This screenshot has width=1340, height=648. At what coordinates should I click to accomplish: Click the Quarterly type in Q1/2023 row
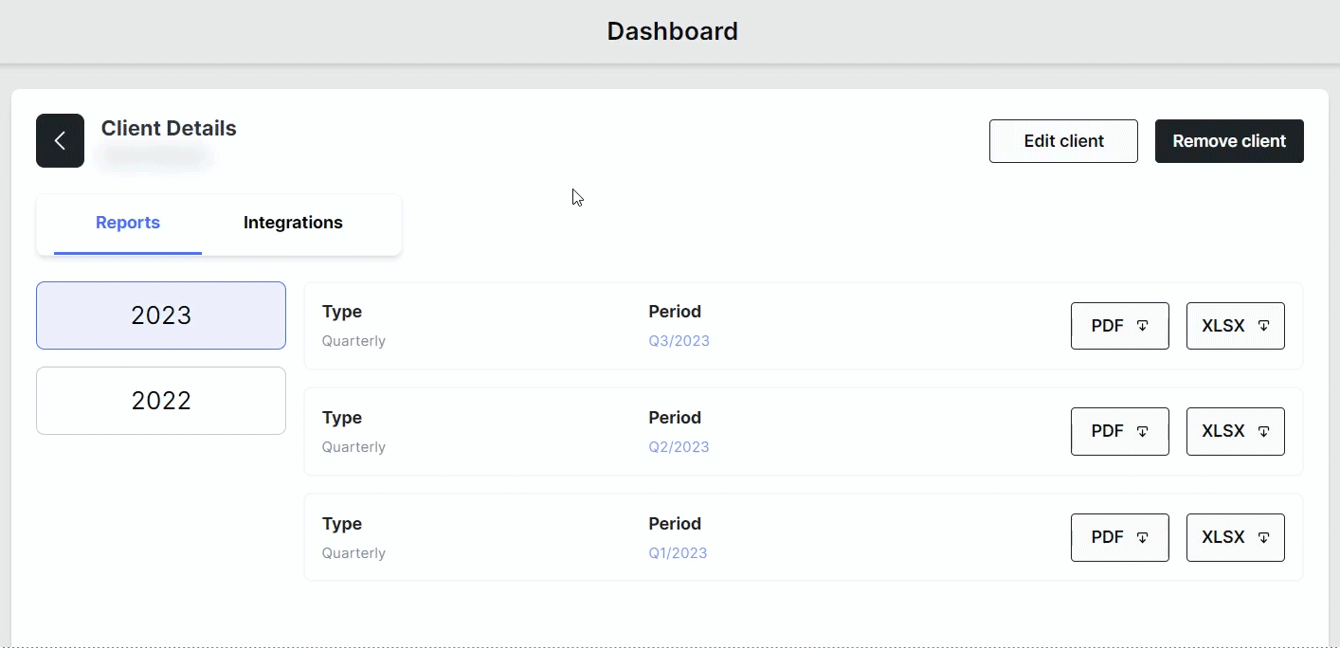tap(353, 553)
